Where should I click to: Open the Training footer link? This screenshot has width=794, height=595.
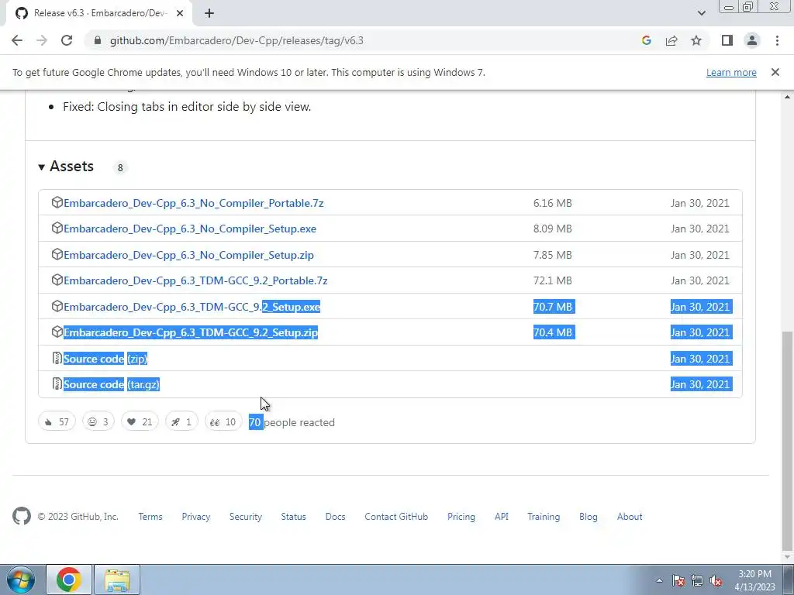click(x=544, y=517)
